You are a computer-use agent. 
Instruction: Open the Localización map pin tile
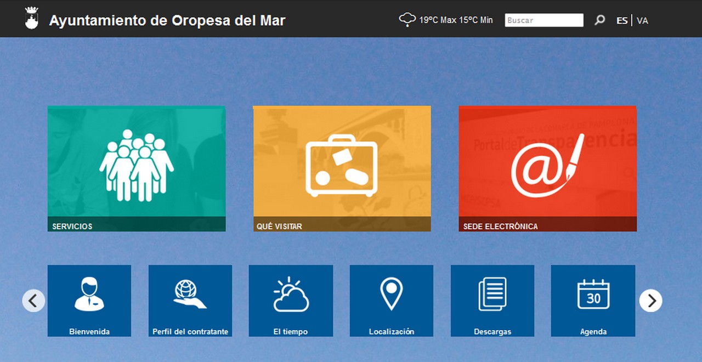pos(392,301)
